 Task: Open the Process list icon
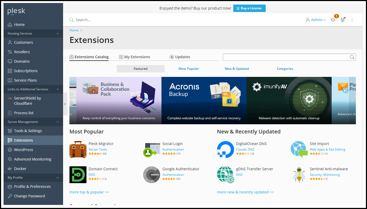pos(10,113)
